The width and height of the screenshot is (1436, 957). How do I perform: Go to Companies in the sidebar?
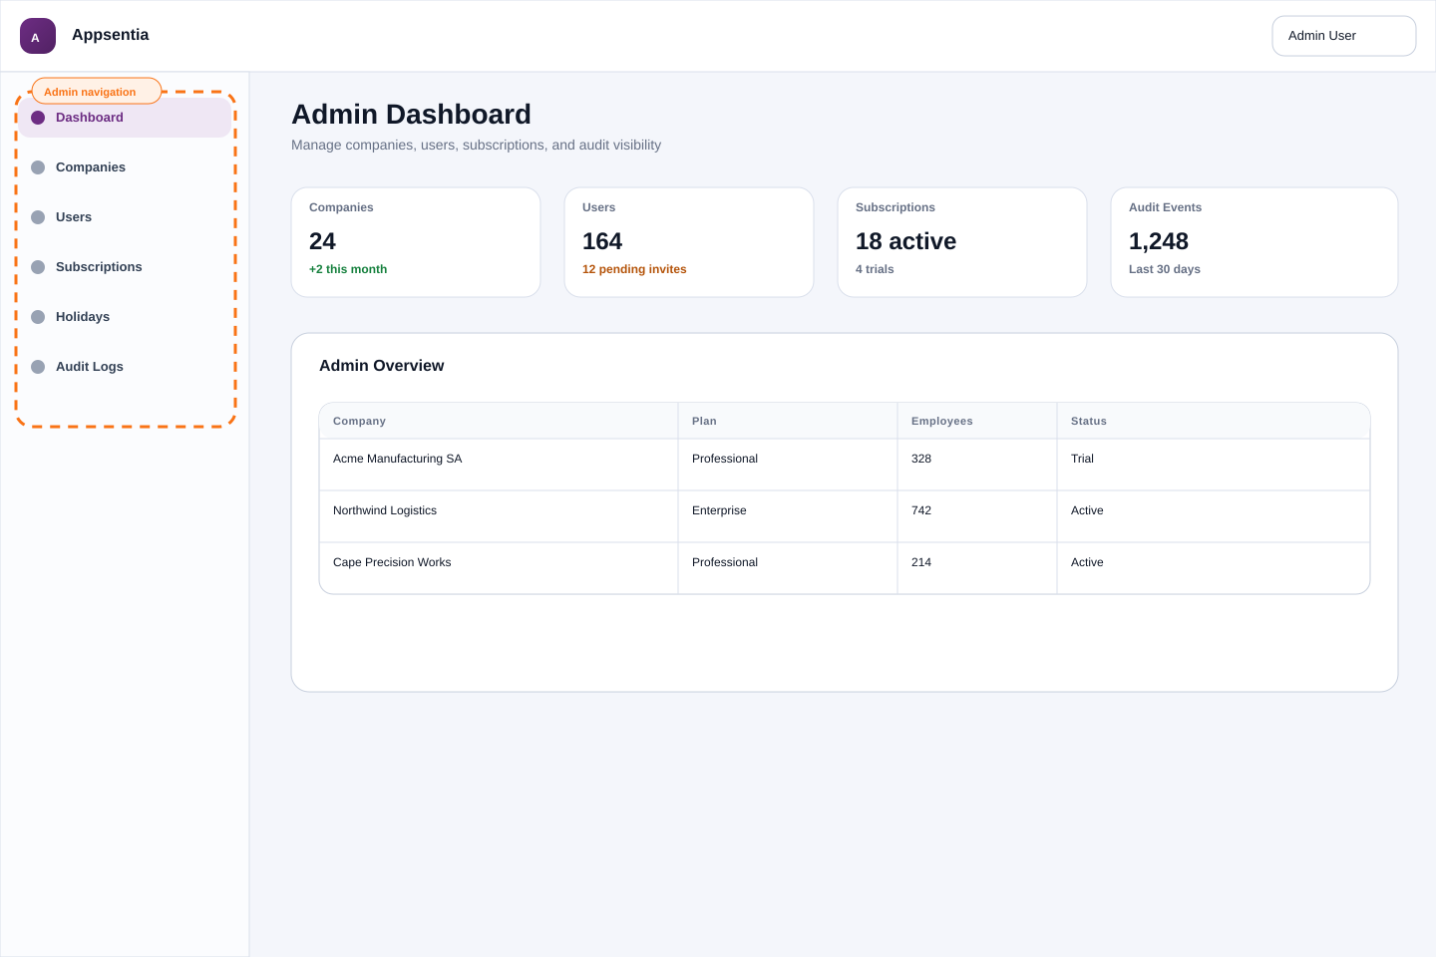click(126, 167)
